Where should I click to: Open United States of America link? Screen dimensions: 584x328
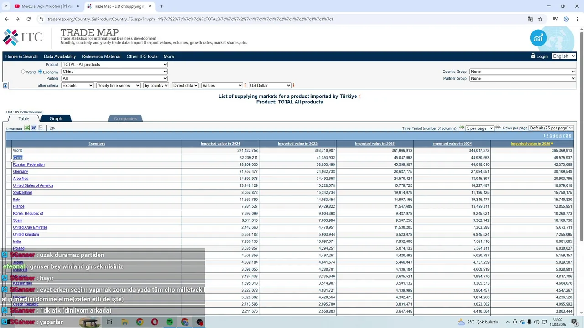click(33, 185)
